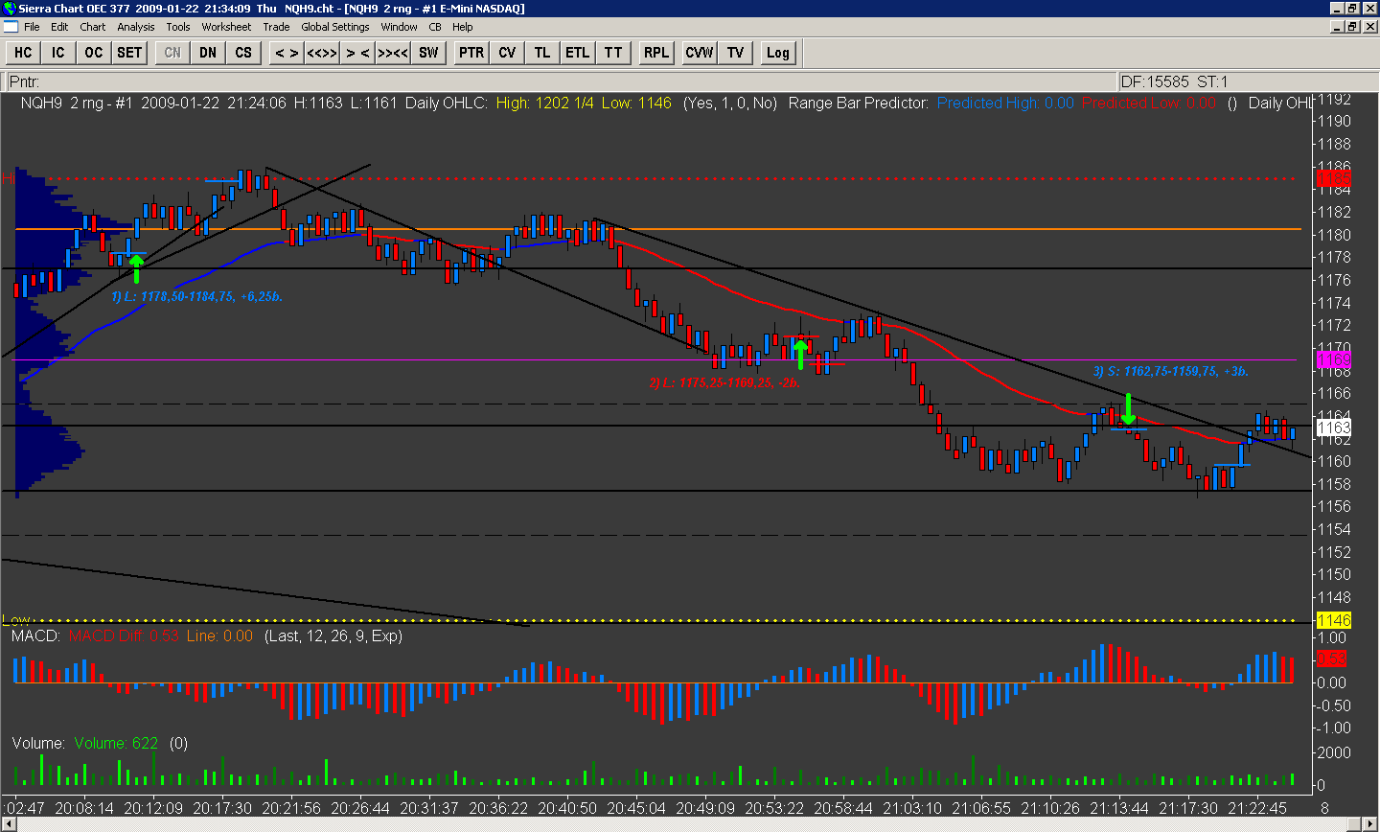Select the PTR pointer tool

tap(471, 53)
